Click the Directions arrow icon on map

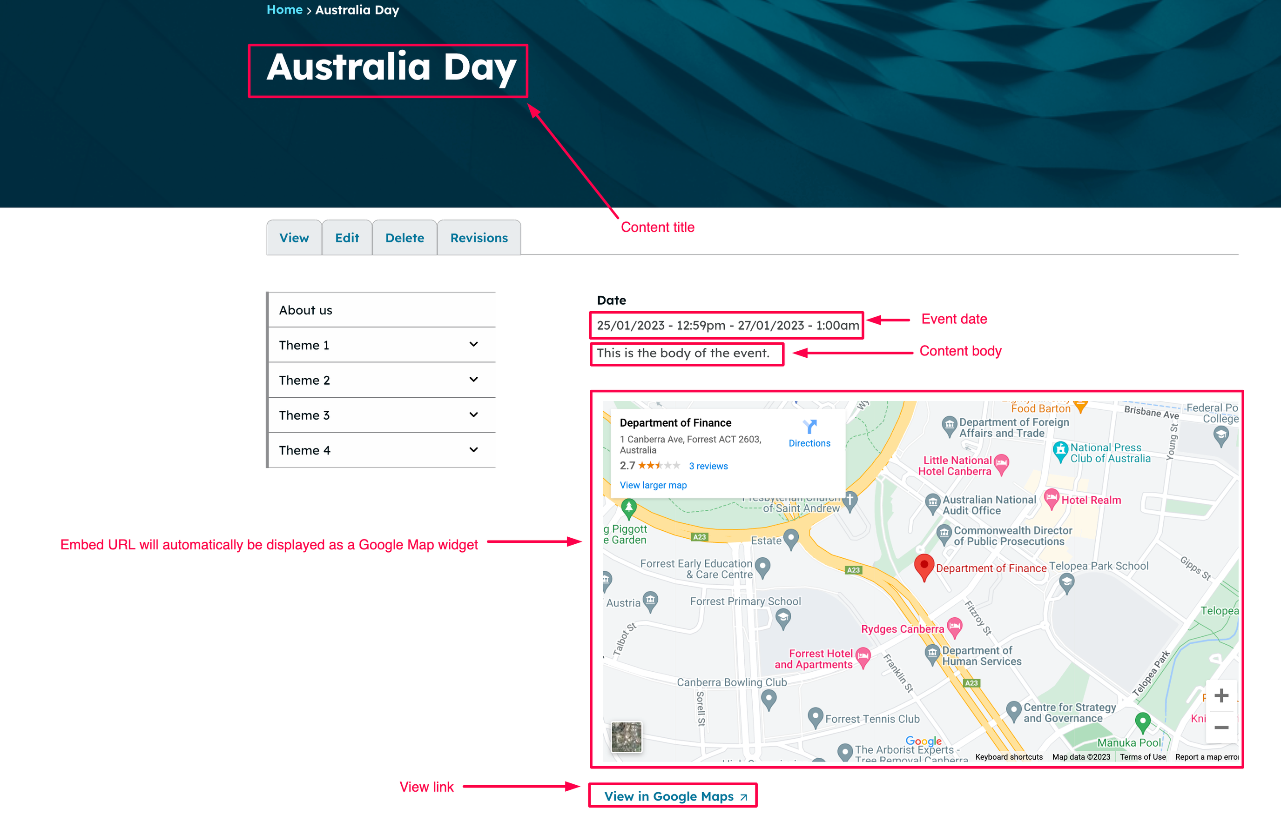pyautogui.click(x=809, y=427)
